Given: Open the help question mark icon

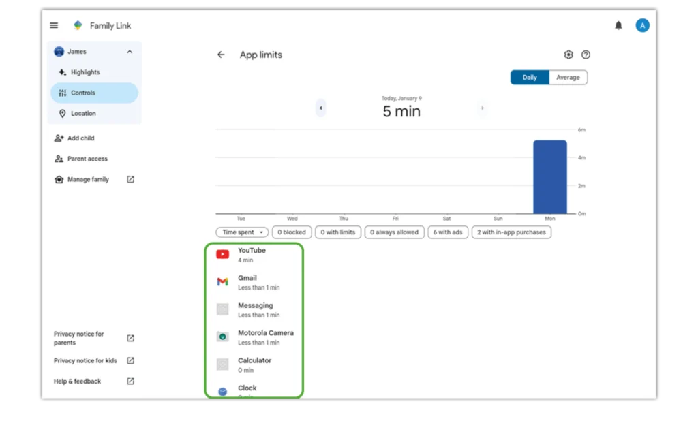Looking at the screenshot, I should point(586,54).
